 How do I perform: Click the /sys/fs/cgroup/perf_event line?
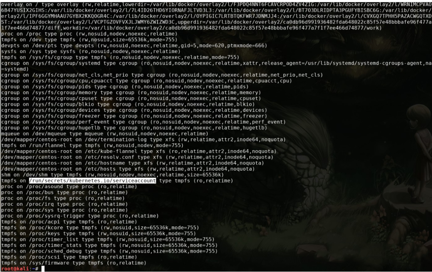point(144,122)
